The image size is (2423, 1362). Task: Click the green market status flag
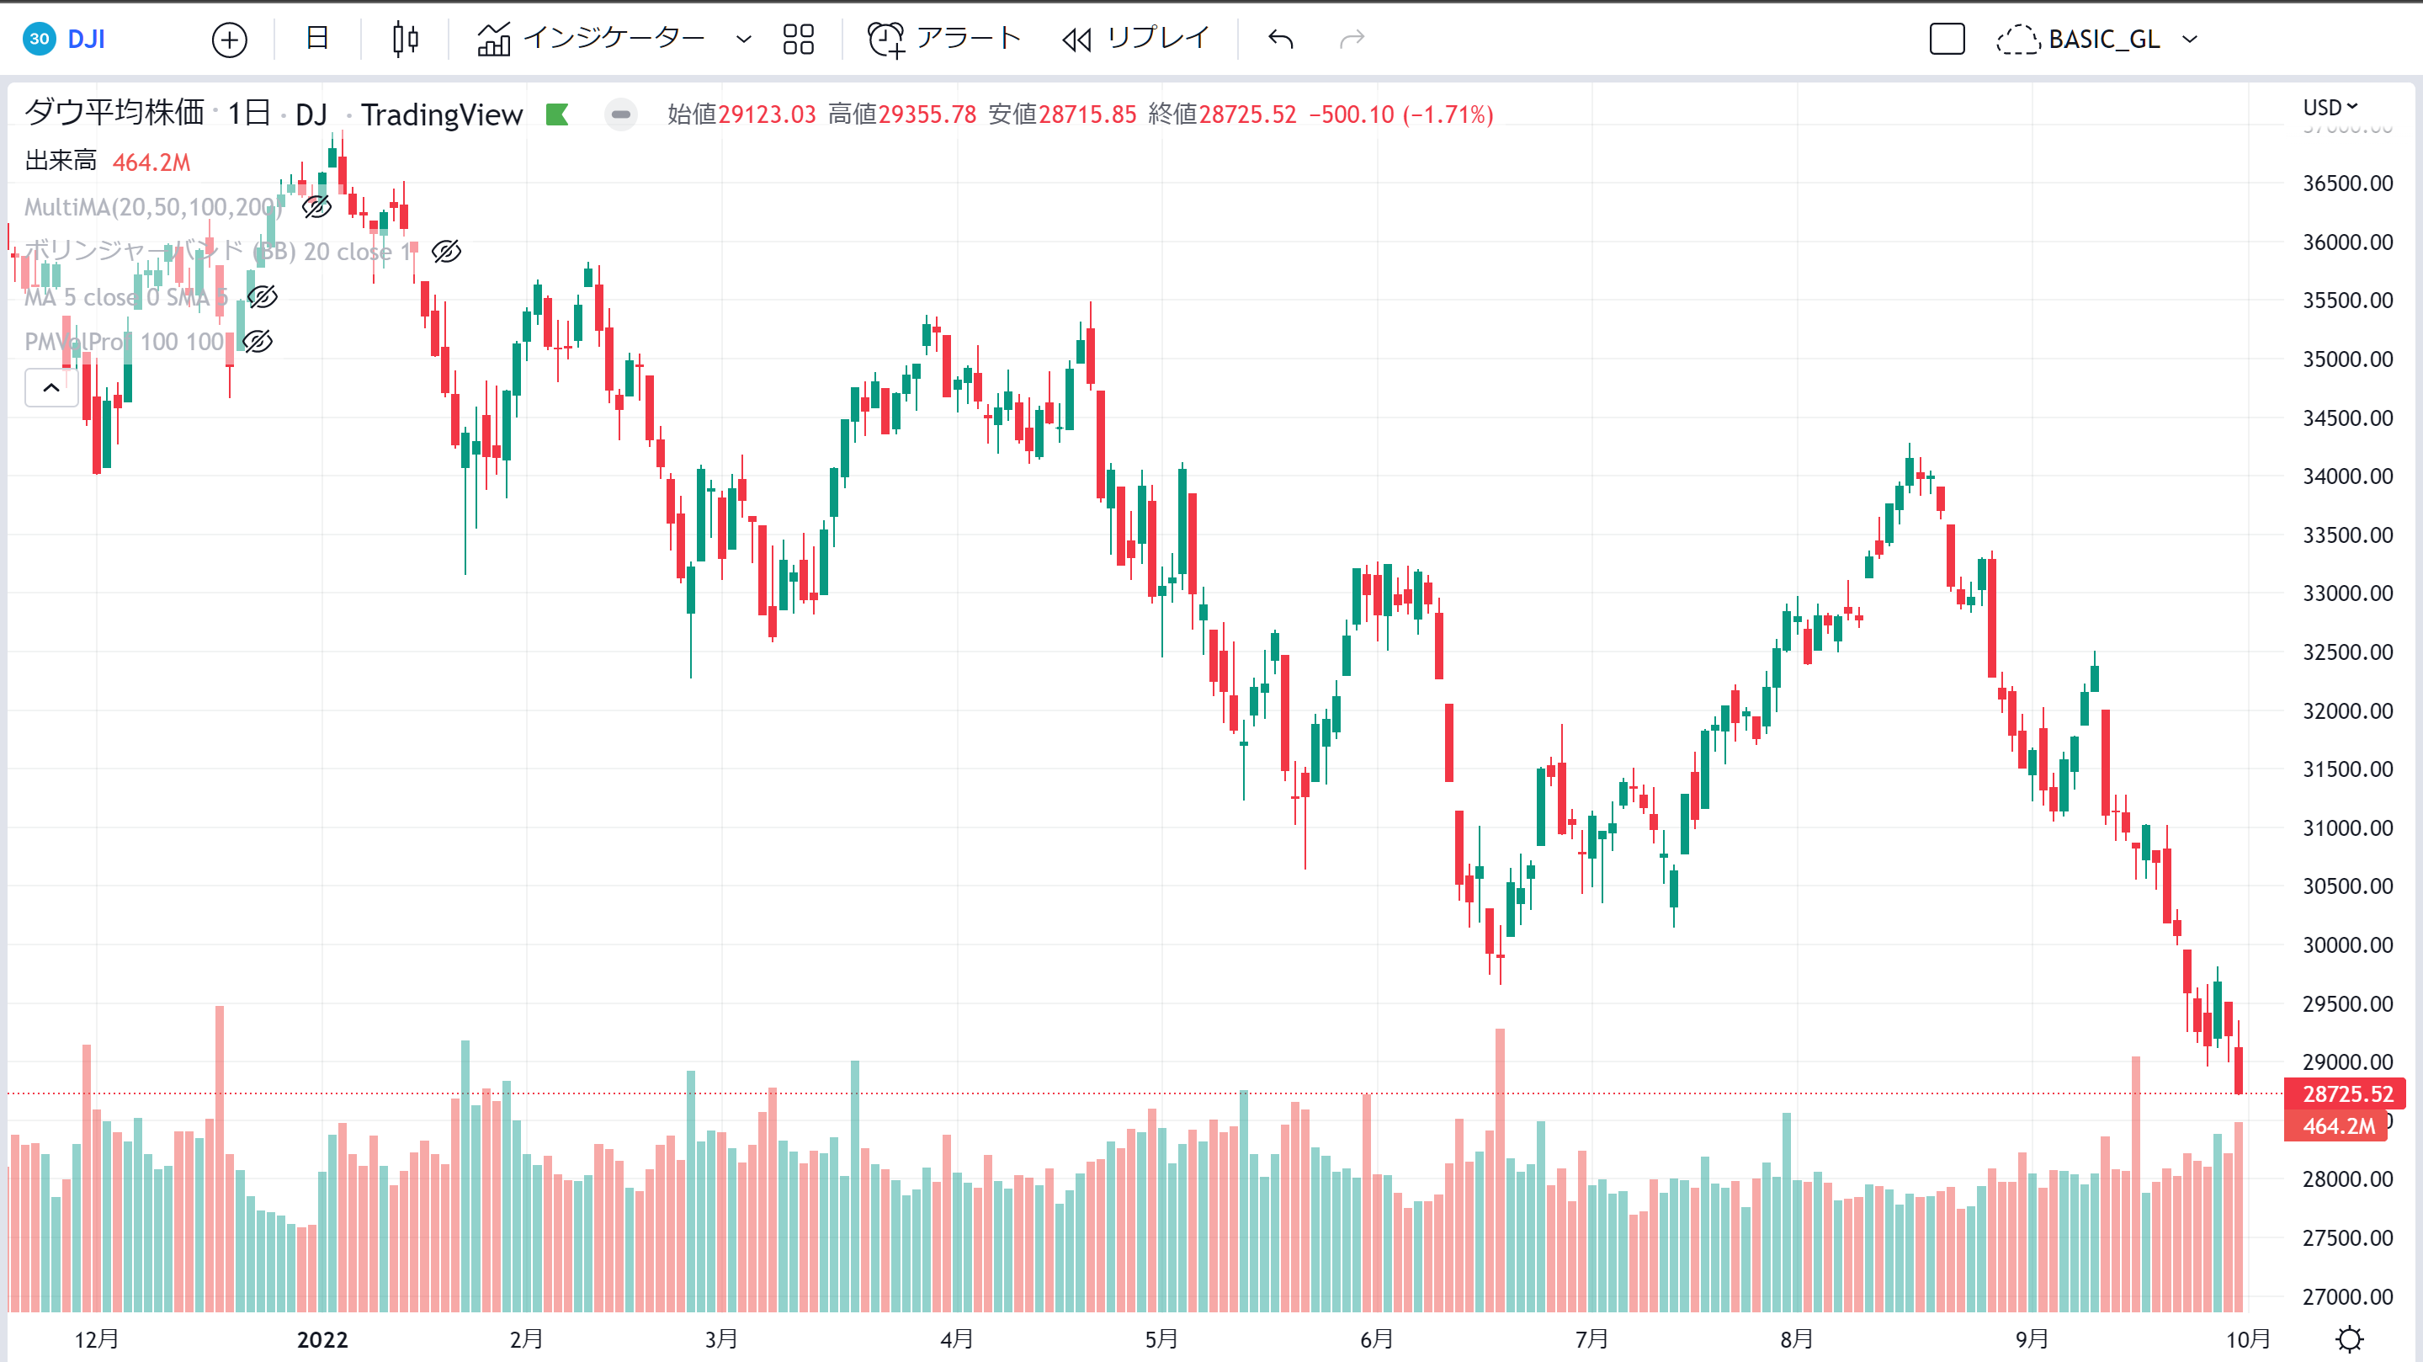[557, 114]
